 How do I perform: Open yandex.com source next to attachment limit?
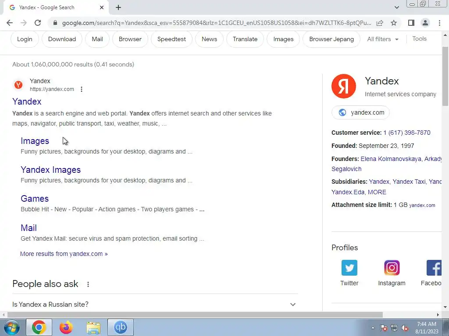(422, 205)
